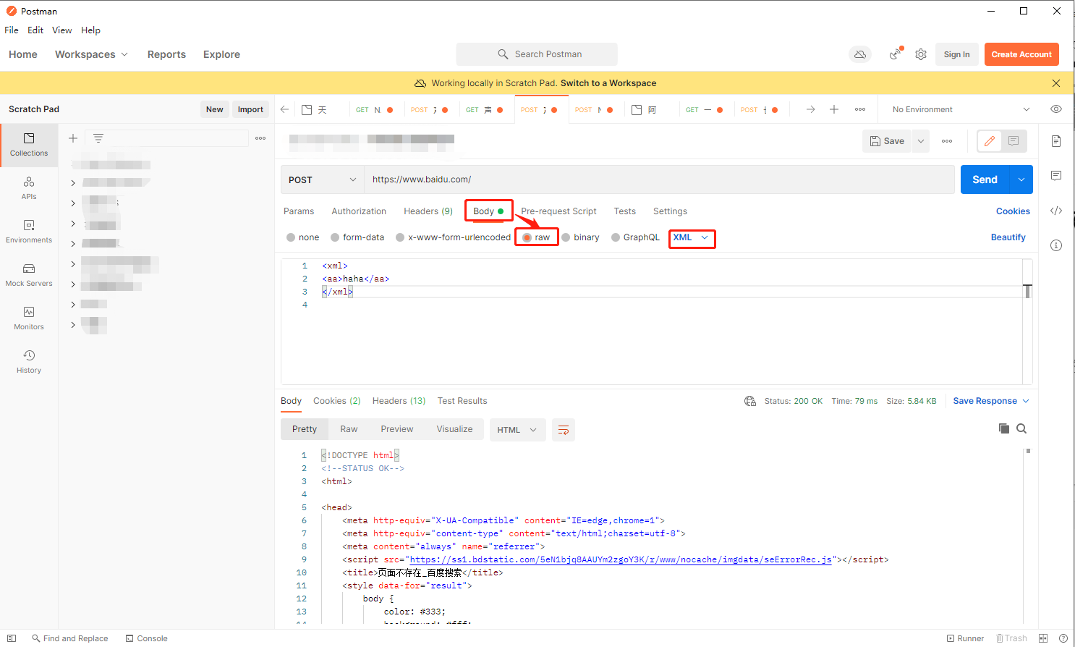Open the Tests tab
This screenshot has height=647, width=1075.
(625, 211)
